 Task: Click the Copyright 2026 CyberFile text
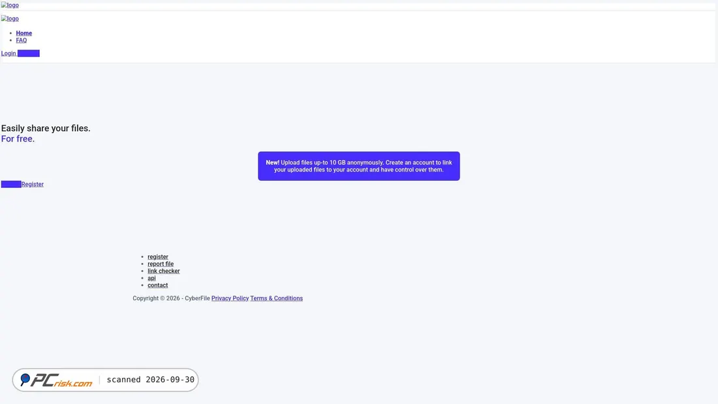[171, 298]
